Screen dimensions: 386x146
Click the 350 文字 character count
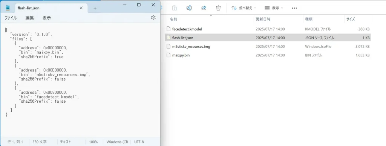coord(40,142)
